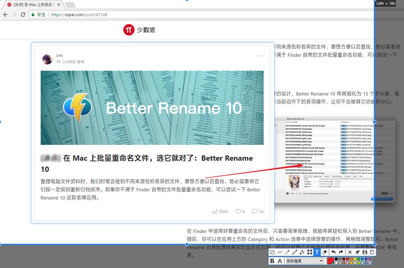Pick the yellow color swatch
The height and width of the screenshot is (268, 404).
point(355,259)
